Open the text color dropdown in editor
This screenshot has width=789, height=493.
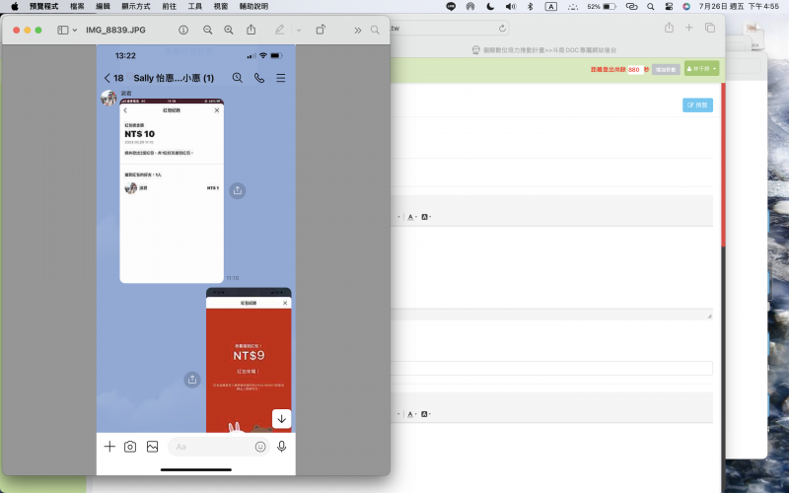click(x=411, y=217)
